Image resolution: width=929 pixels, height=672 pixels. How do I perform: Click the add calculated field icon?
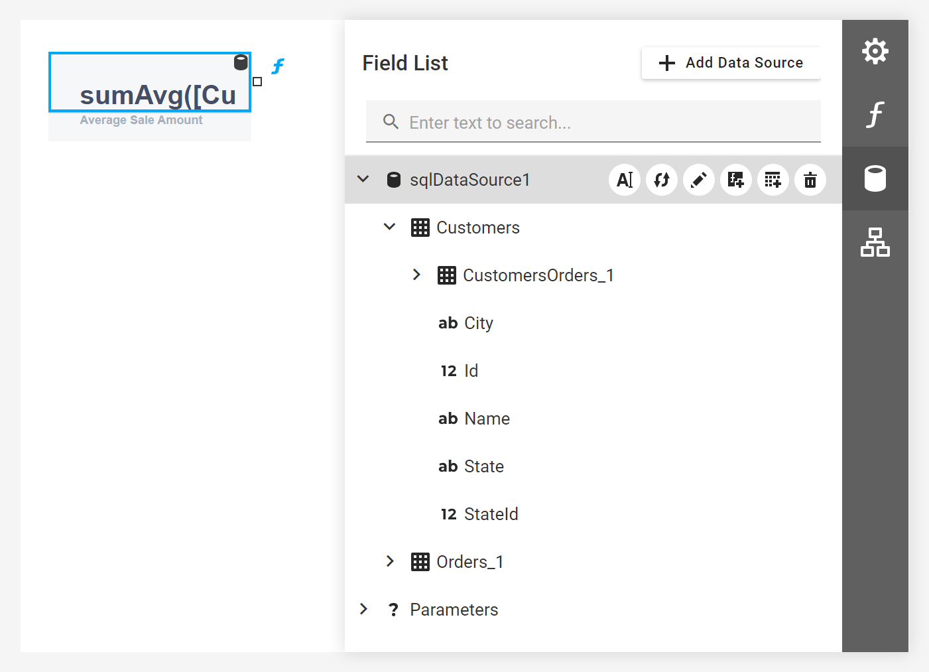point(736,180)
